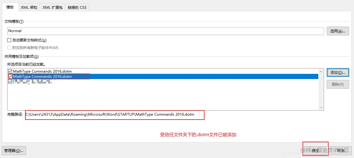Screen dimensions: 354x158
Task: Uncheck the first MathType Commands 2016.dotm item
Action: pyautogui.click(x=10, y=71)
